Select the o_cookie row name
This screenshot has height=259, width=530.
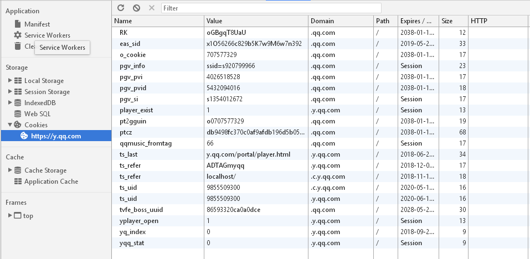(x=132, y=55)
